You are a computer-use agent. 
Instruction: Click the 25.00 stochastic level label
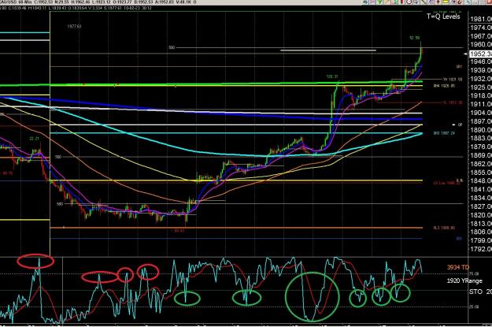click(x=474, y=307)
